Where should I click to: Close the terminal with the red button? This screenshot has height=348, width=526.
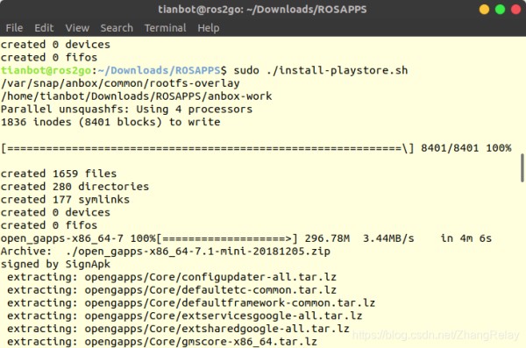(x=515, y=10)
